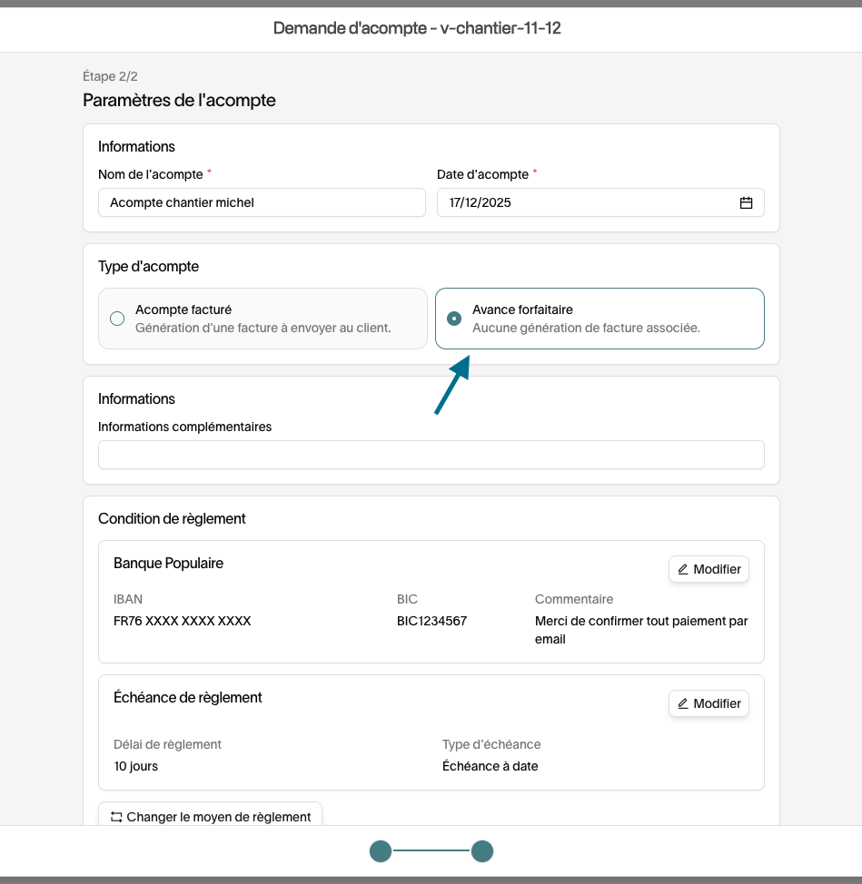This screenshot has height=884, width=862.
Task: Select the second step circle indicator
Action: click(482, 850)
